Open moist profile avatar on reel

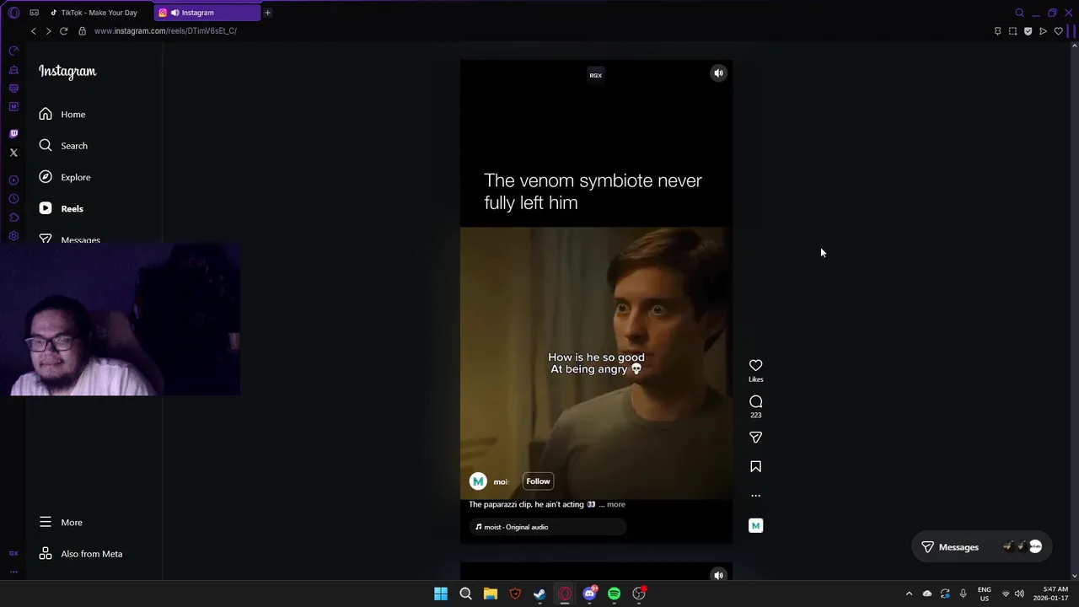click(478, 481)
